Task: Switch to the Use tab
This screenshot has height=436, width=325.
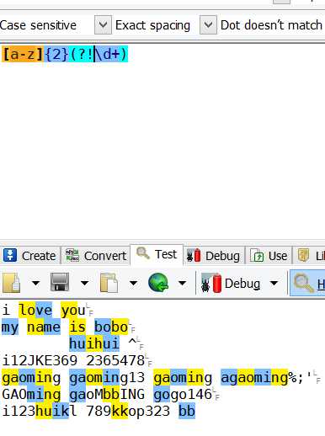Action: pyautogui.click(x=269, y=256)
